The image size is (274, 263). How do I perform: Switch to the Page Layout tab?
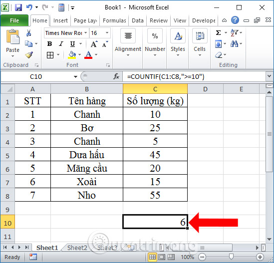[85, 20]
